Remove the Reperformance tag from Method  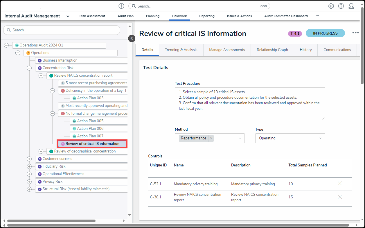click(x=211, y=138)
